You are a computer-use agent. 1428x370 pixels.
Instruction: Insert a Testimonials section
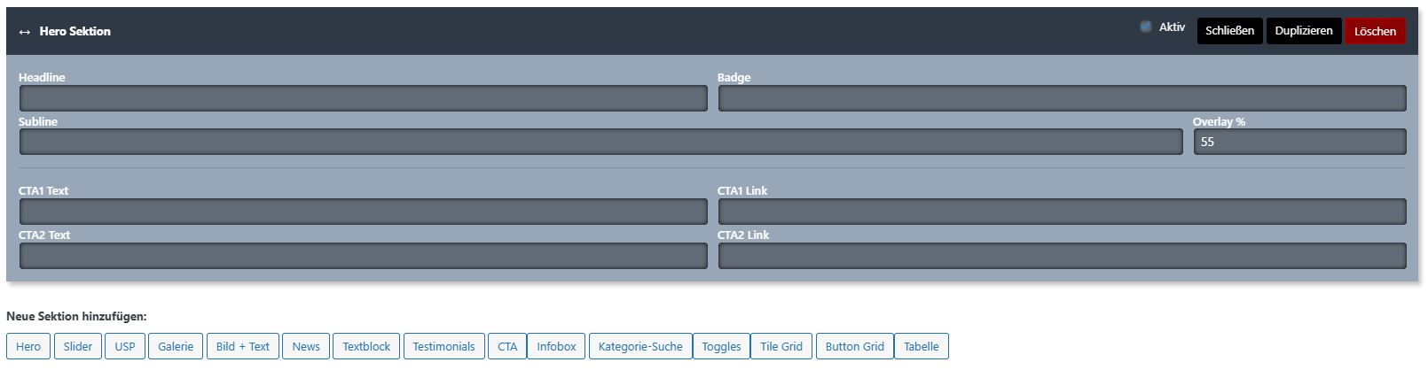point(443,346)
